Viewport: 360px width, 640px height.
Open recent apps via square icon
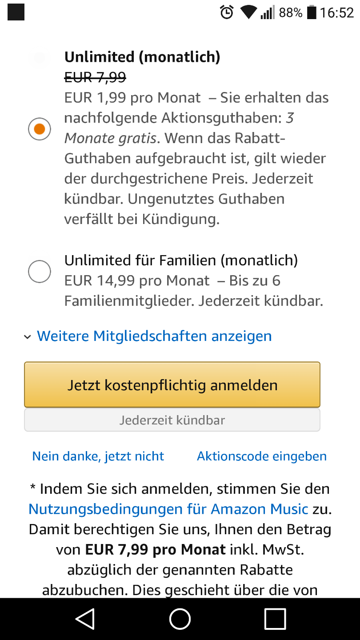coord(275,618)
